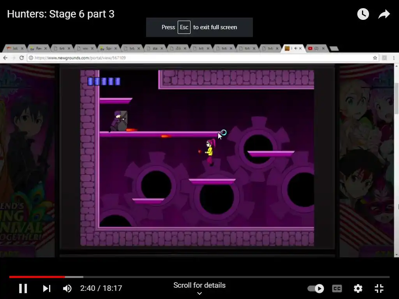Toggle the autoplay switch
Screen dimensions: 399x299
click(316, 288)
